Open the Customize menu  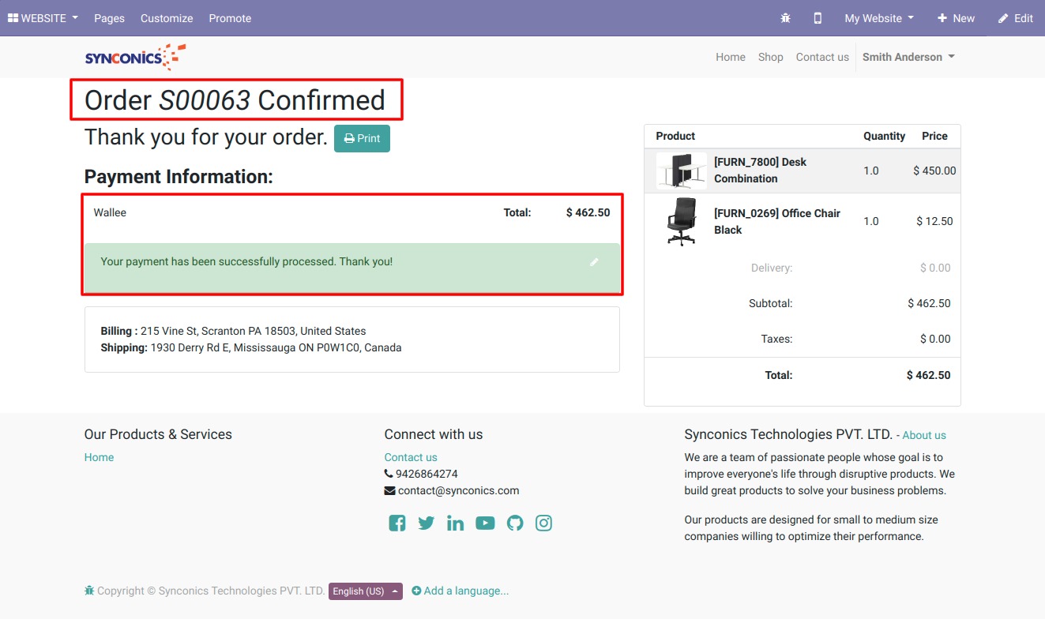[x=167, y=18]
